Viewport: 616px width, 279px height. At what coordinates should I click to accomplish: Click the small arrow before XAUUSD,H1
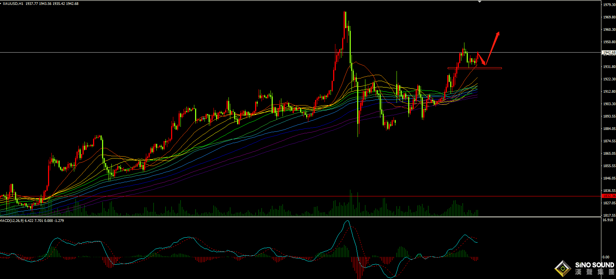(1, 3)
